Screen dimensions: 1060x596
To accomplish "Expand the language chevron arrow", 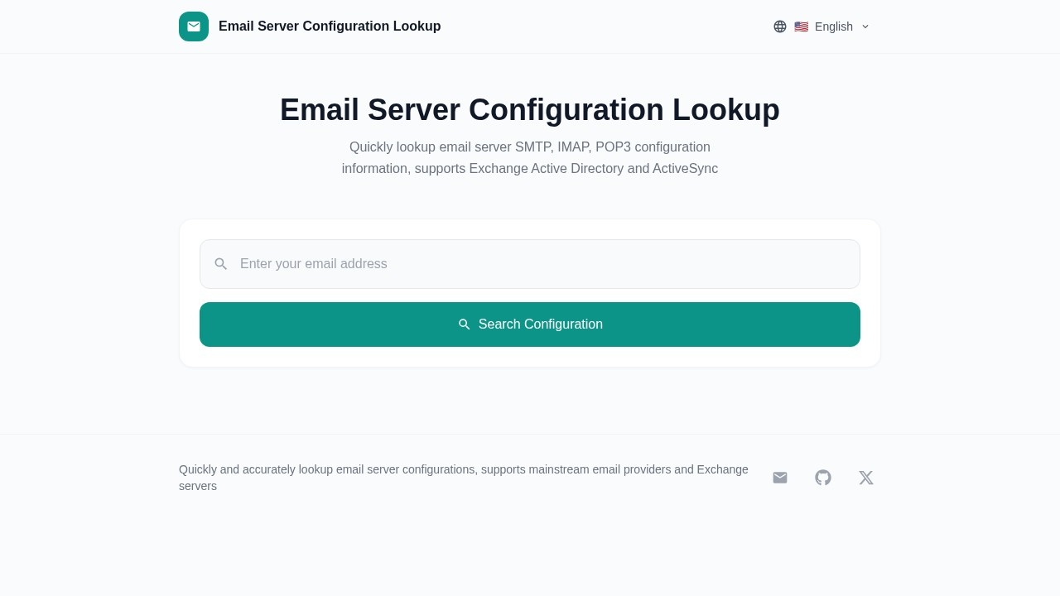I will coord(865,26).
